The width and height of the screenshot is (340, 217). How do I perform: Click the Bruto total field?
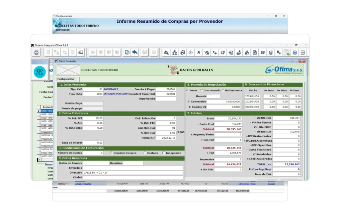coord(228,118)
